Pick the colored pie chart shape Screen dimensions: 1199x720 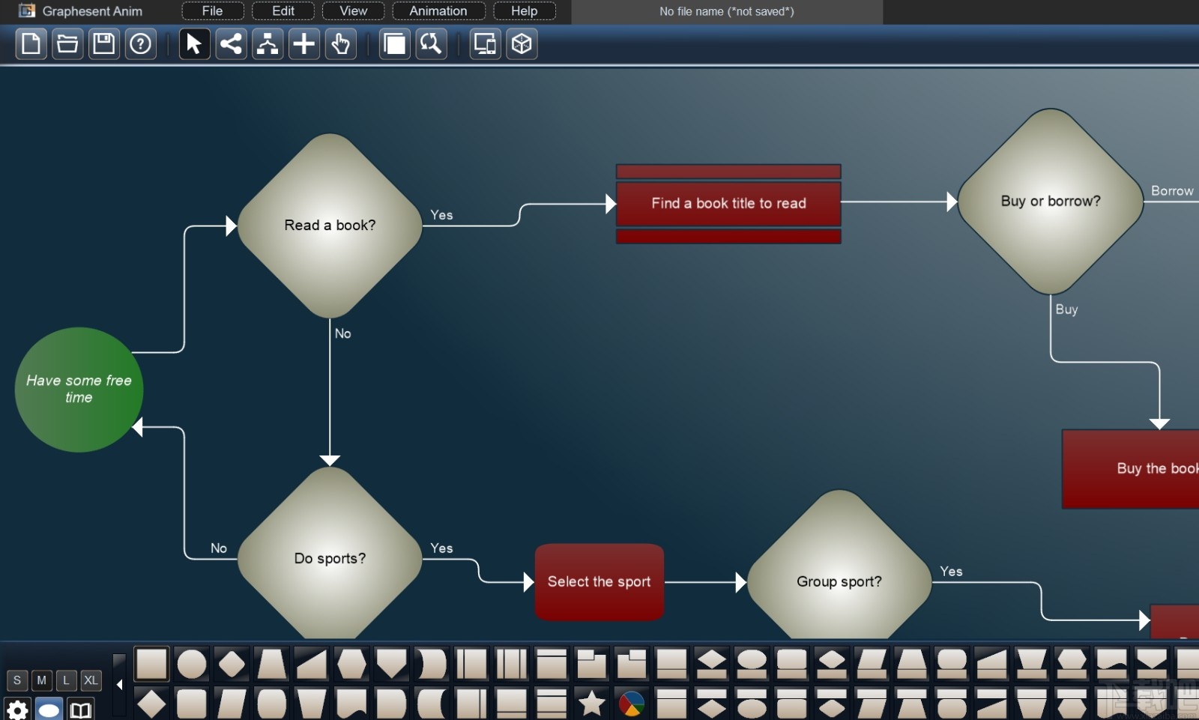pyautogui.click(x=632, y=704)
